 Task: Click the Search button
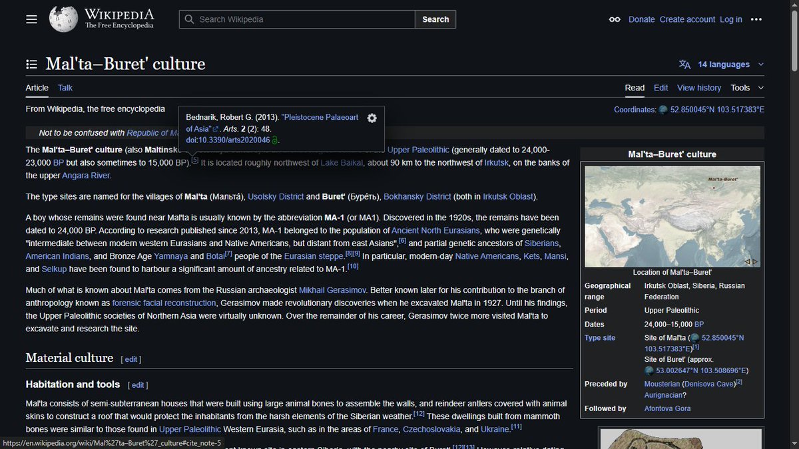click(x=435, y=19)
